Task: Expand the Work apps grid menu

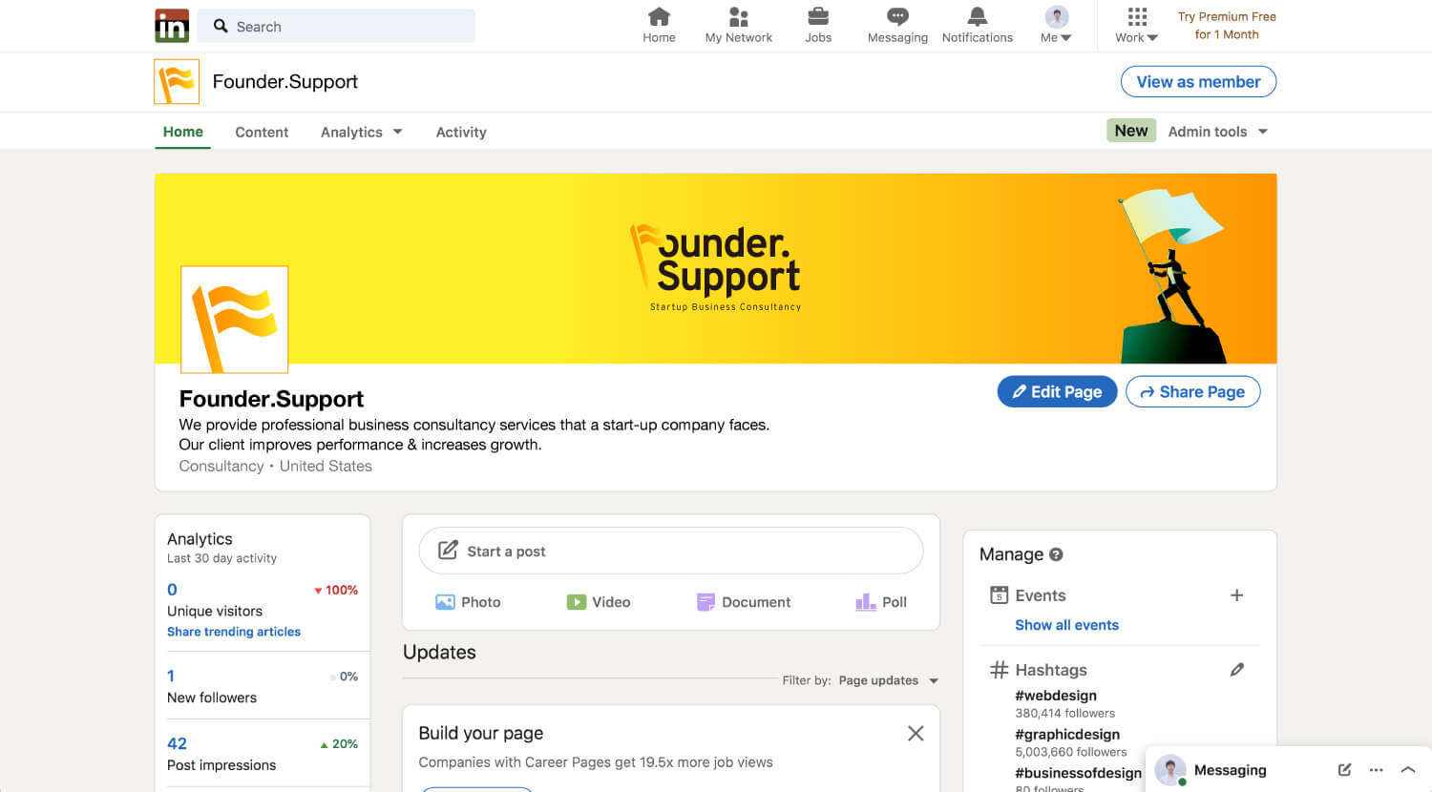Action: click(1136, 26)
